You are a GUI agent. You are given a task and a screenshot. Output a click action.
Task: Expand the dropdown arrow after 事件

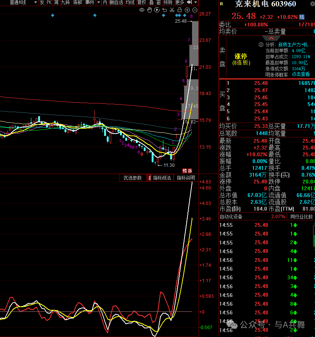click(x=98, y=3)
